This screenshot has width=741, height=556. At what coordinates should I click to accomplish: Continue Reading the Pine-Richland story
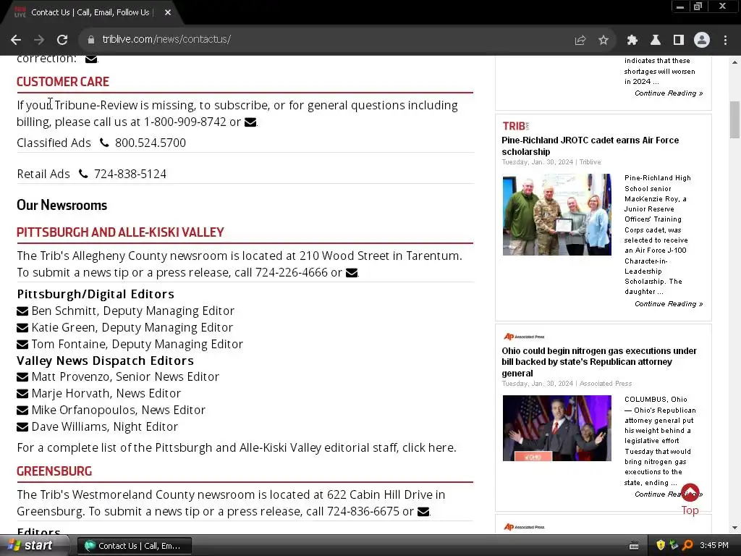point(668,304)
